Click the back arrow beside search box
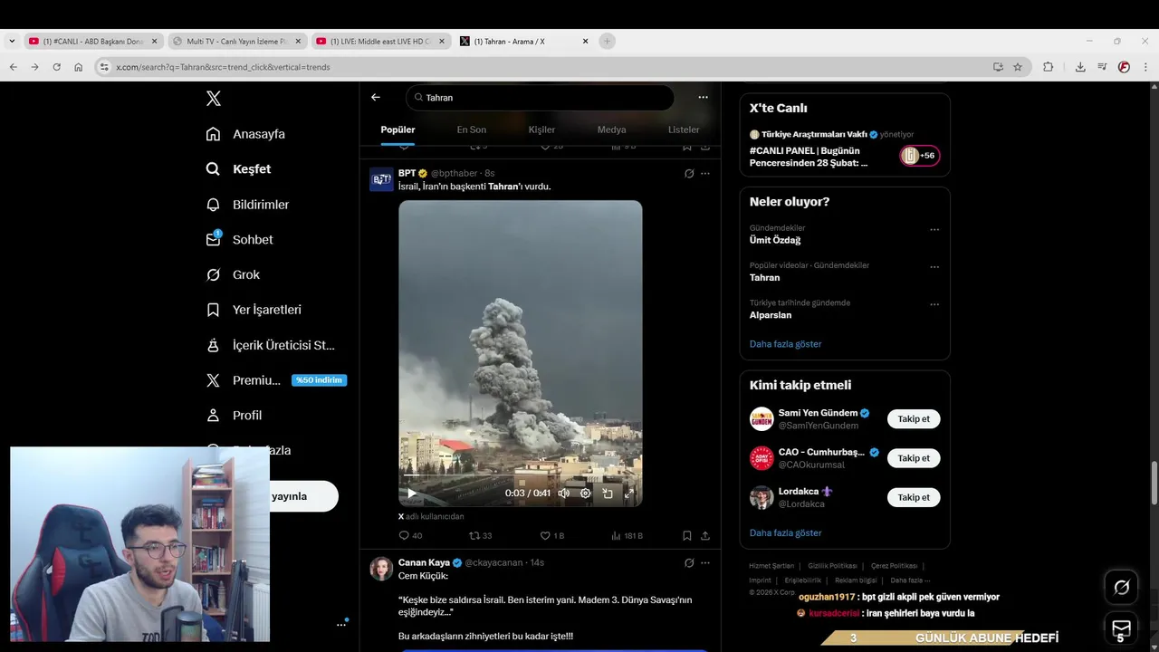The height and width of the screenshot is (652, 1159). (376, 97)
